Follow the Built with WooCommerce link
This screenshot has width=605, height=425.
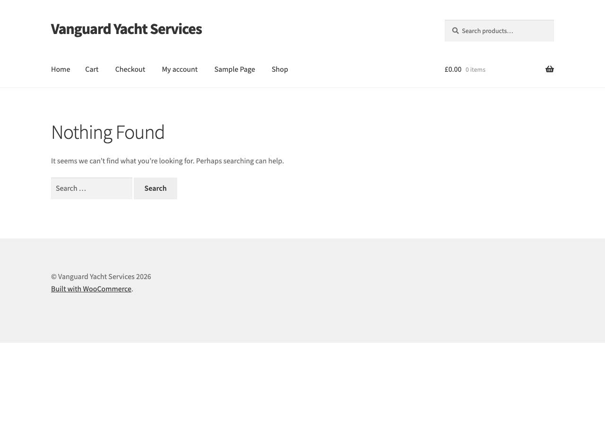click(91, 289)
